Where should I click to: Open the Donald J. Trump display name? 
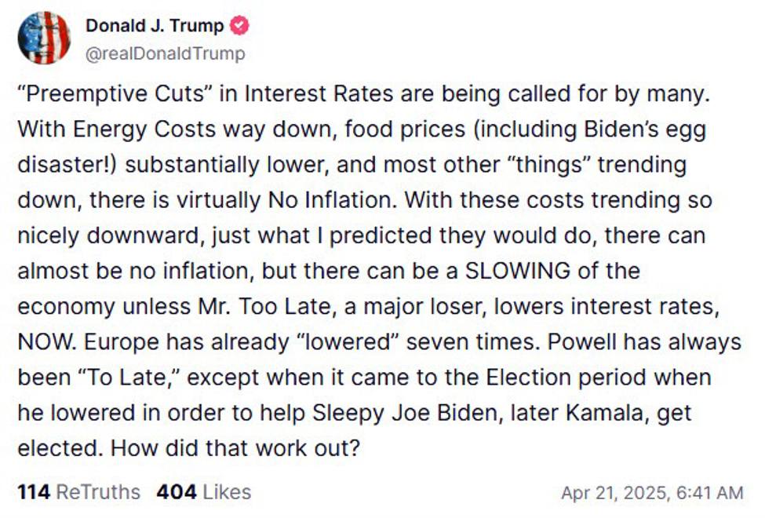[x=155, y=25]
